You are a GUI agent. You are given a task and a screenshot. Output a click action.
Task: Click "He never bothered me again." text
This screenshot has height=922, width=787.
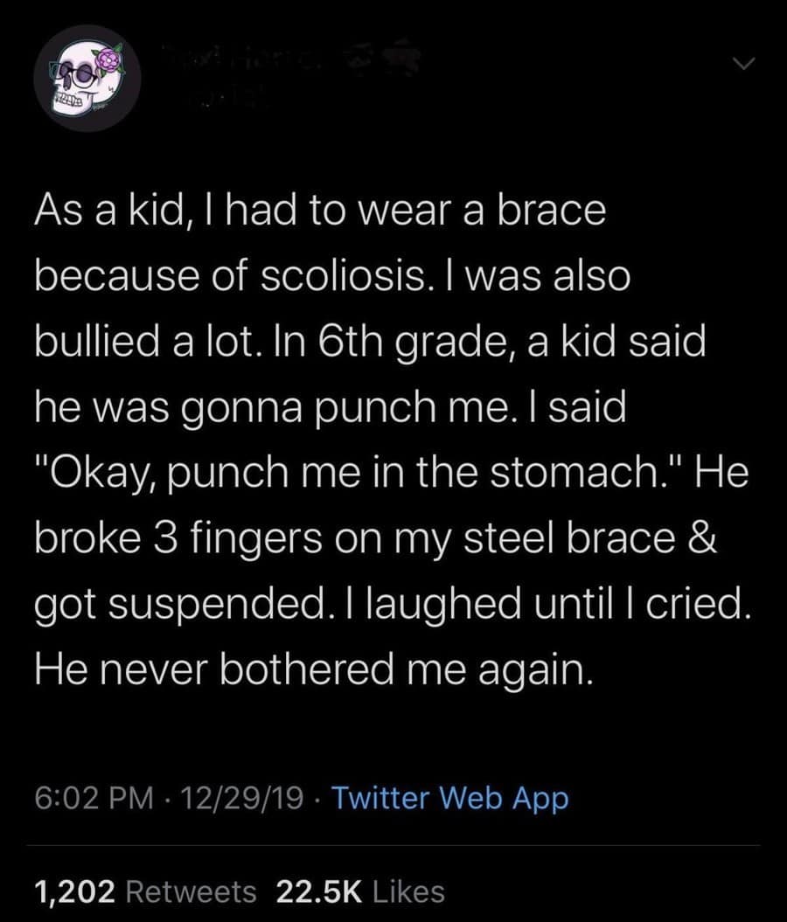point(314,669)
